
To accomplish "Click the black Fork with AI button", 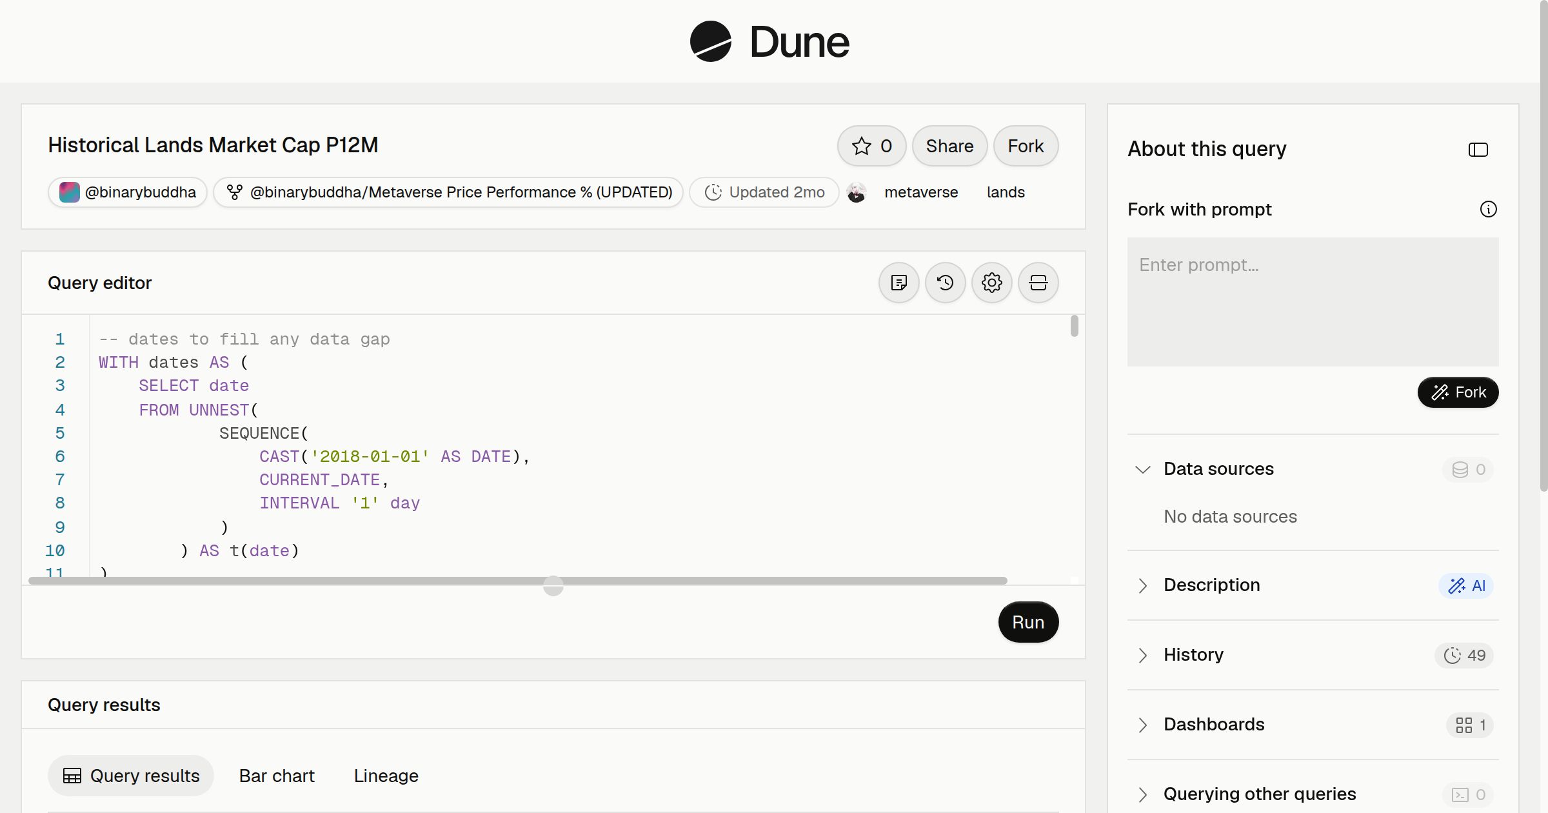I will [1458, 392].
